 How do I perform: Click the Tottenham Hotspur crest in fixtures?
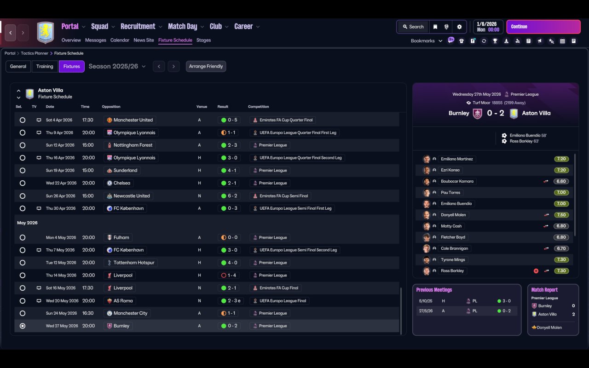point(110,263)
